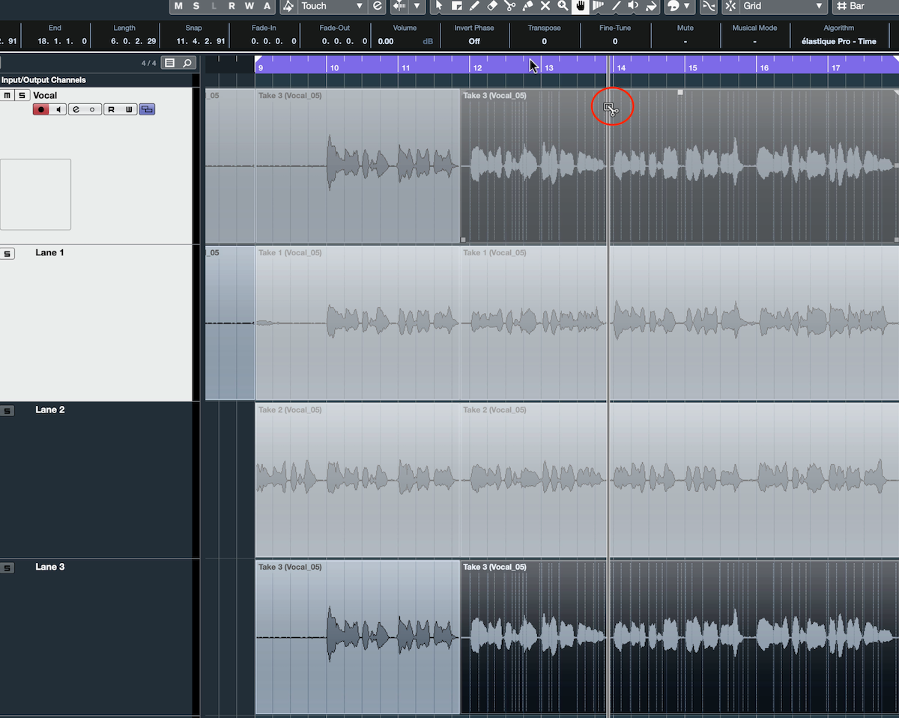Screen dimensions: 899x718
Task: Solo Lane 1
Action: tap(7, 254)
